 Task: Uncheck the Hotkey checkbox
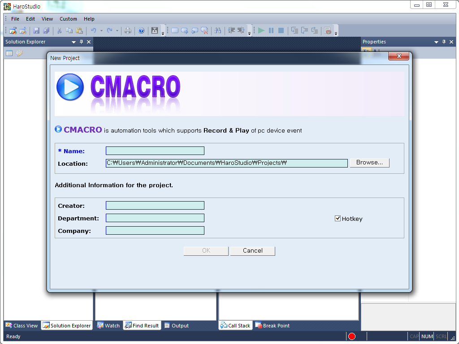click(x=338, y=219)
